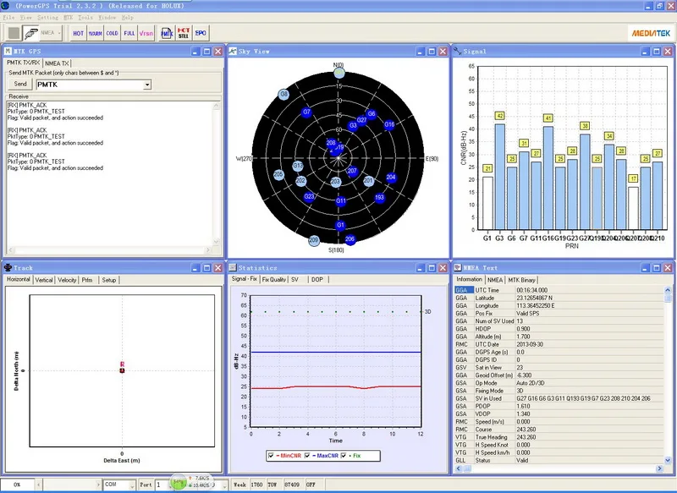Open the Tools menu
The image size is (677, 493).
pyautogui.click(x=85, y=18)
